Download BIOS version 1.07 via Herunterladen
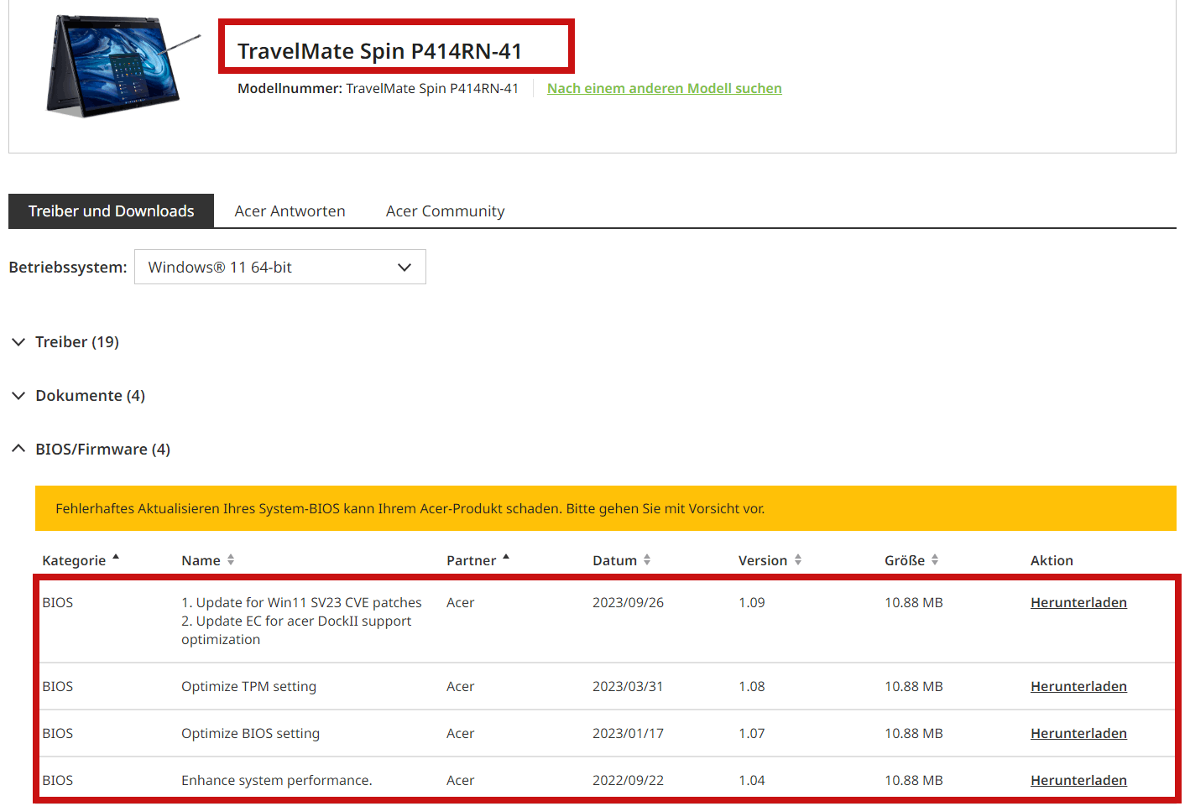1190x806 pixels. pos(1078,733)
